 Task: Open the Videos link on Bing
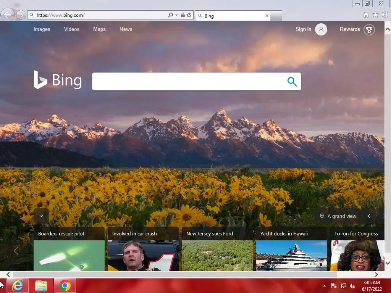(x=72, y=29)
